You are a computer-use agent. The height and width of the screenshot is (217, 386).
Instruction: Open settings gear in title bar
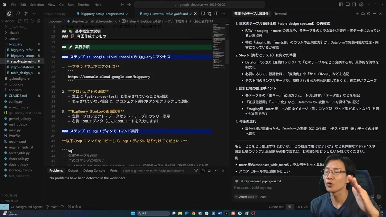pos(361,5)
